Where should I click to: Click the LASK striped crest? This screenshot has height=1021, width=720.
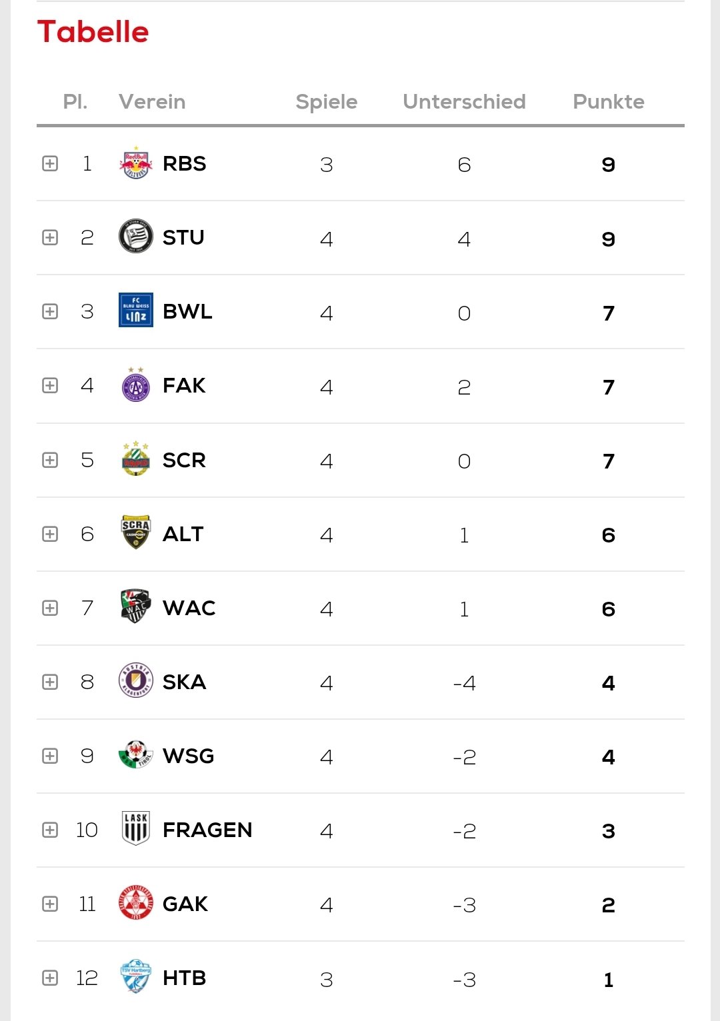pyautogui.click(x=136, y=828)
